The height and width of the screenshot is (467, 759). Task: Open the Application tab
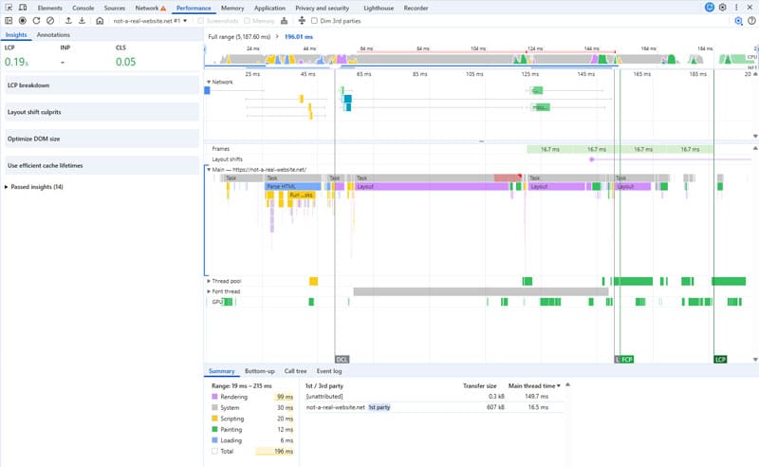[269, 9]
